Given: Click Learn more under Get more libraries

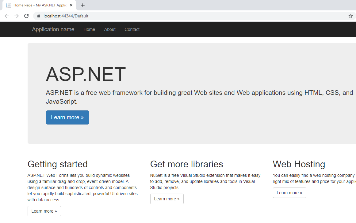Looking at the screenshot, I should click(x=167, y=199).
